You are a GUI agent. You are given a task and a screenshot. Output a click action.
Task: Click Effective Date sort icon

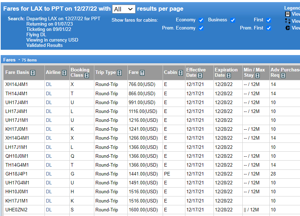pyautogui.click(x=200, y=75)
